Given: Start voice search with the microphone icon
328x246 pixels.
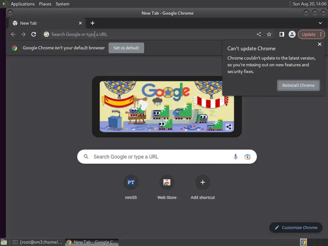Looking at the screenshot, I should click(x=235, y=157).
